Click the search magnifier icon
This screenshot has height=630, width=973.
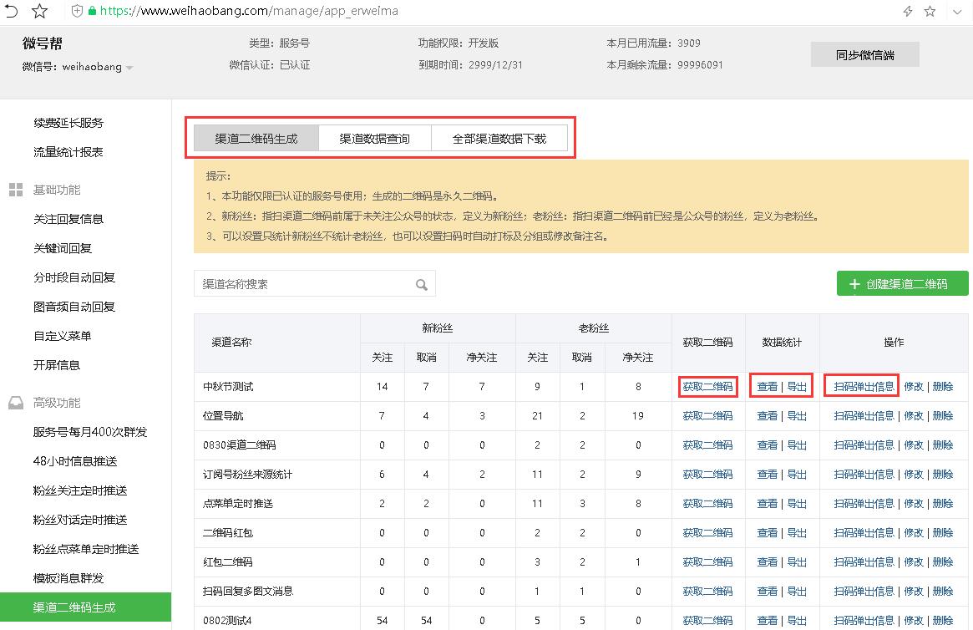421,284
